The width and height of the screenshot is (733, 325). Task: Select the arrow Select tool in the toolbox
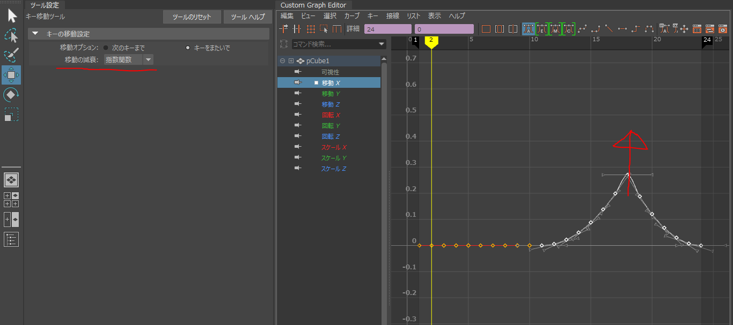click(12, 16)
